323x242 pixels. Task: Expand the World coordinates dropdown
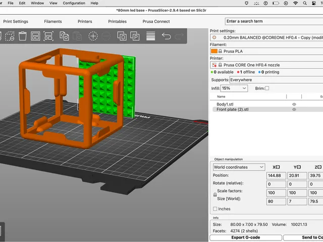pos(239,167)
